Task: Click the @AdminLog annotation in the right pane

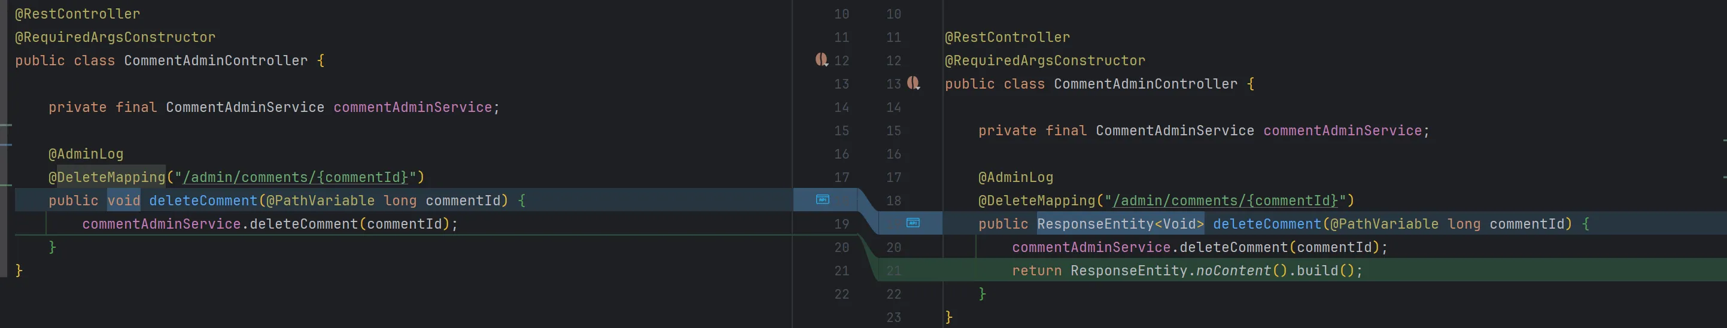Action: [x=1015, y=177]
